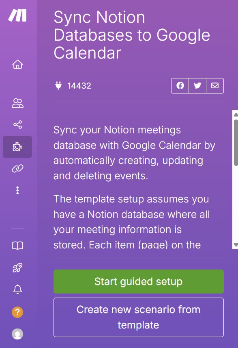Screen dimensions: 238x348
Task: Select the Templates puzzle piece icon
Action: [x=17, y=147]
